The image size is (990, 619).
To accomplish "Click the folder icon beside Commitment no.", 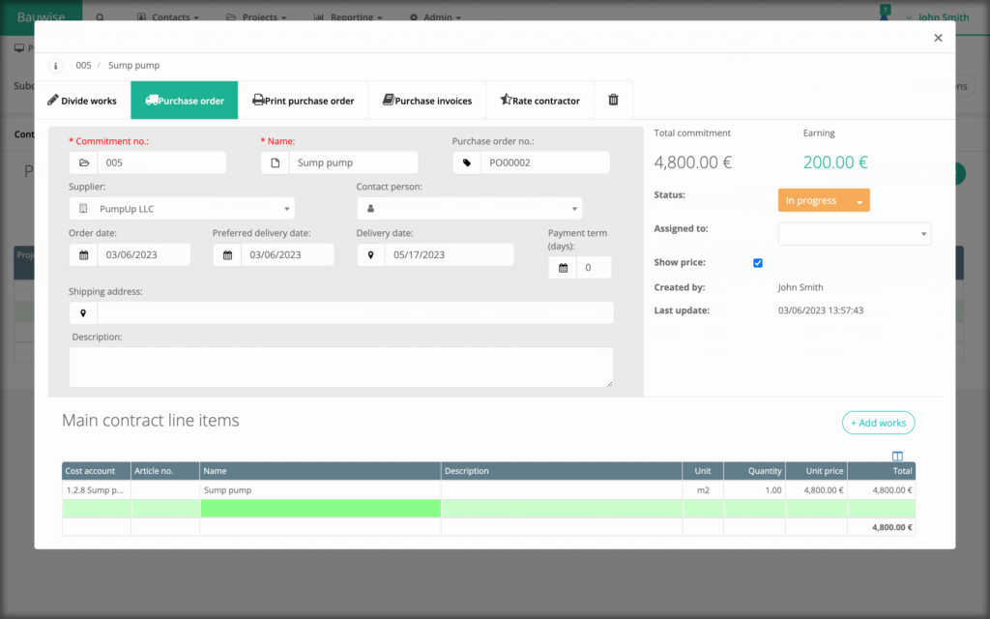I will point(83,162).
